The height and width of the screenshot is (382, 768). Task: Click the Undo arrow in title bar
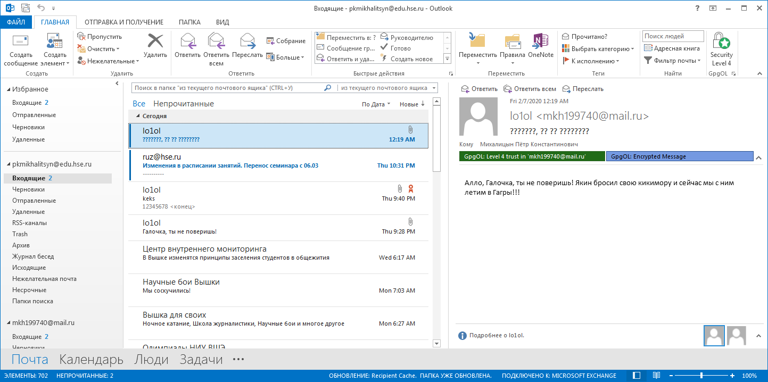point(42,8)
